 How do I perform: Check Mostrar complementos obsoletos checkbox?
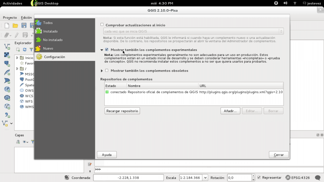tap(107, 70)
